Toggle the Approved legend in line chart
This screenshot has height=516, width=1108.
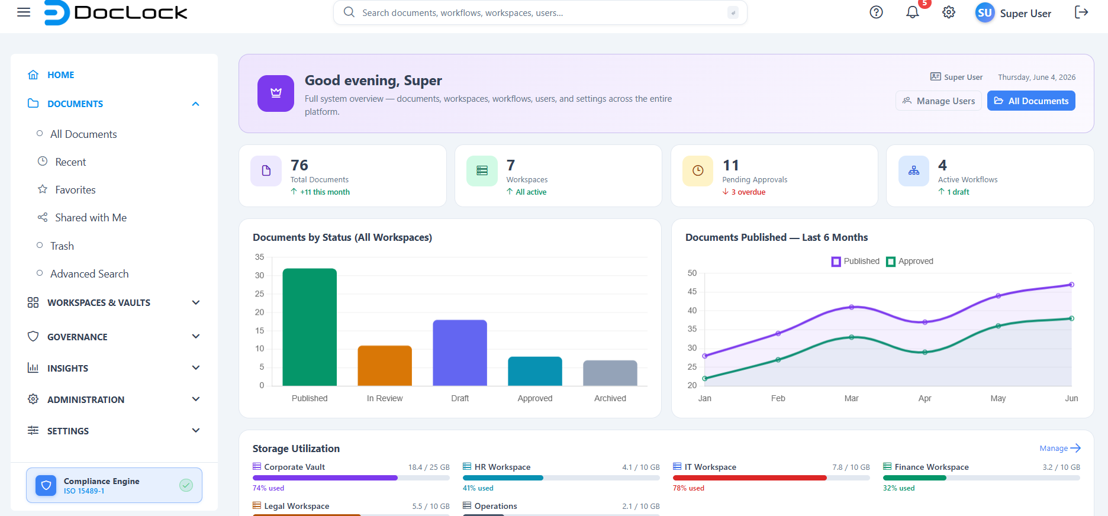pyautogui.click(x=910, y=262)
